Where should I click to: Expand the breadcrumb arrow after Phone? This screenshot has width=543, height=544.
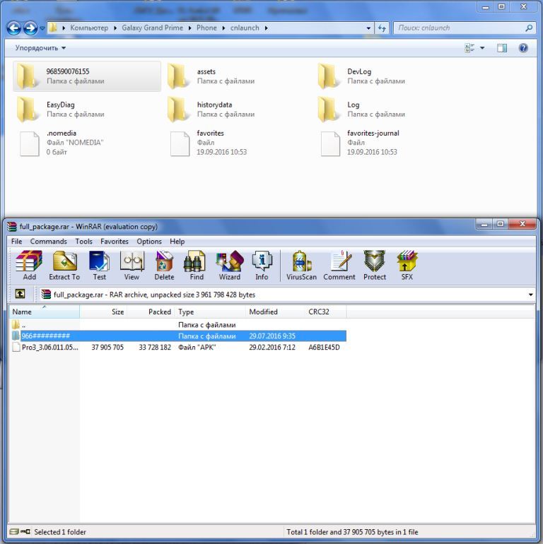[x=223, y=28]
